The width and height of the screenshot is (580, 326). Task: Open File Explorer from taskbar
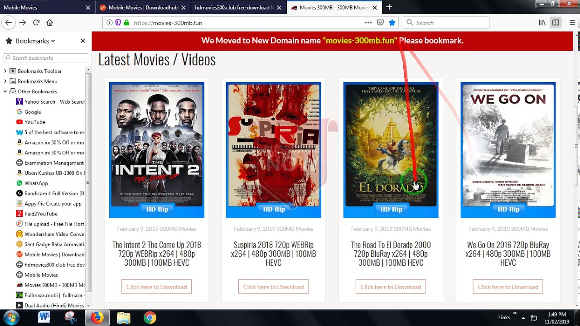[x=123, y=318]
